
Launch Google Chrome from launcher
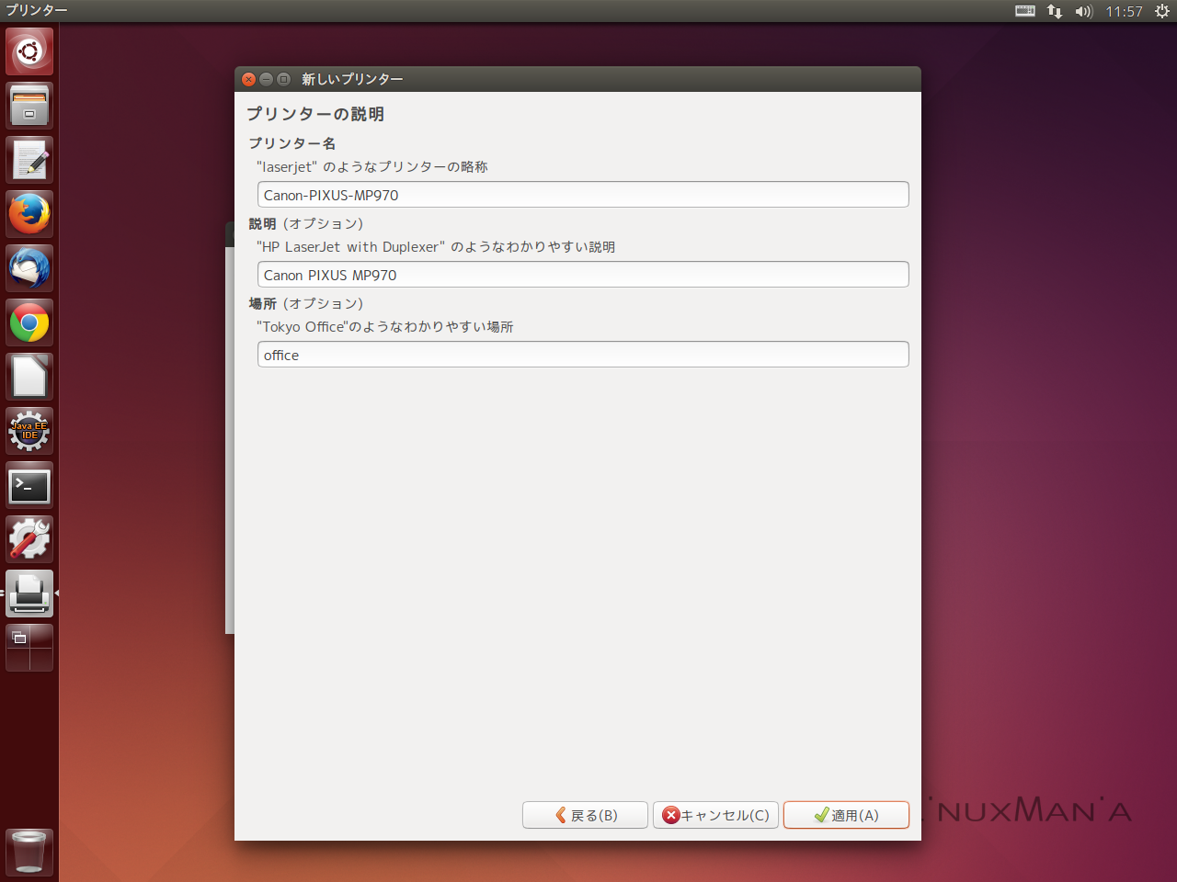coord(29,322)
